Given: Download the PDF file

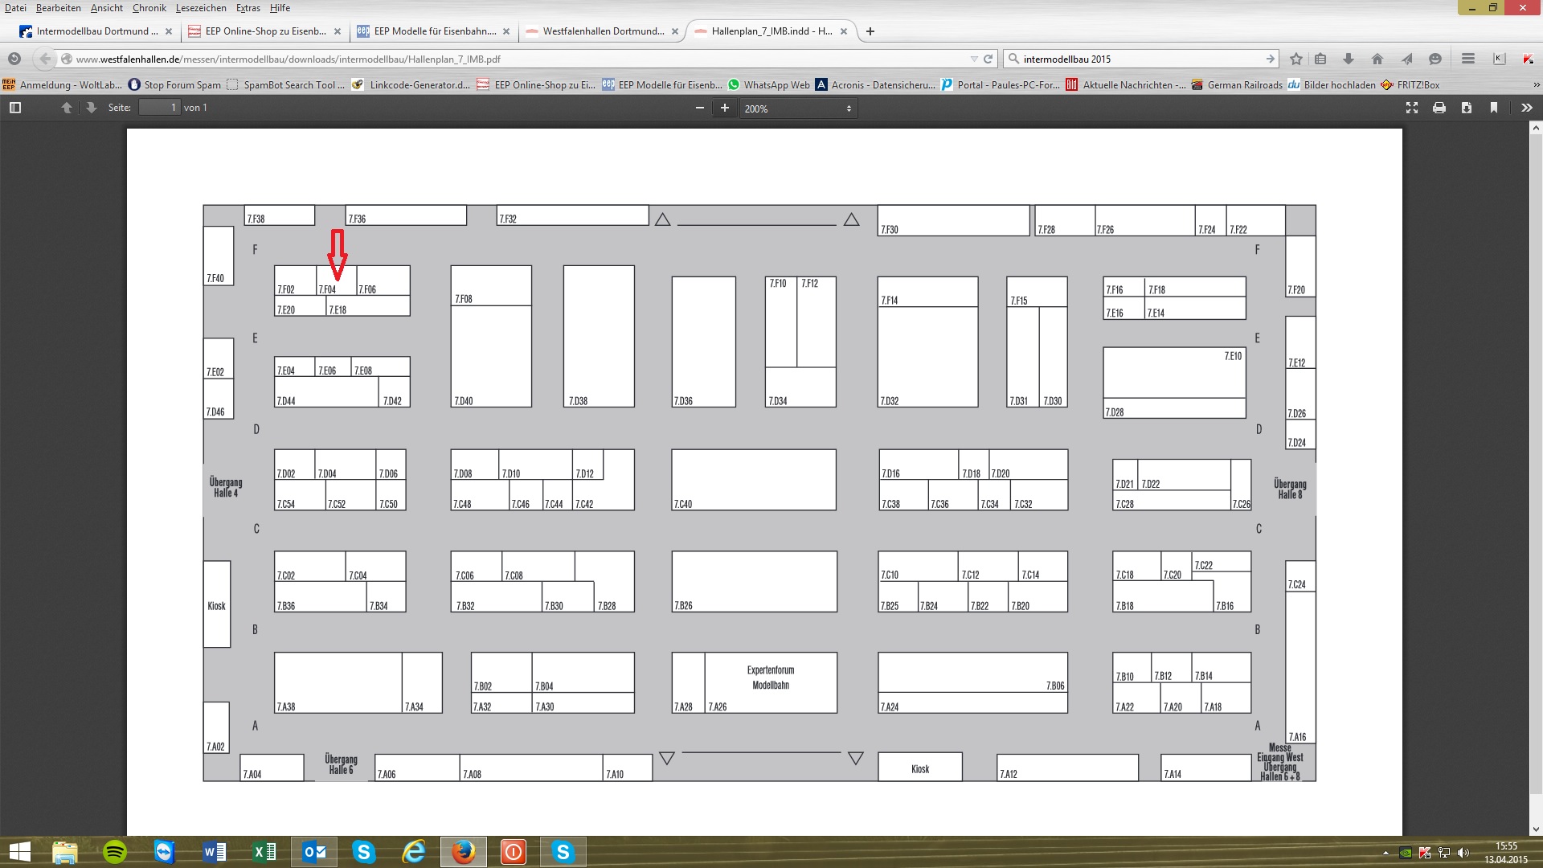Looking at the screenshot, I should (x=1467, y=108).
